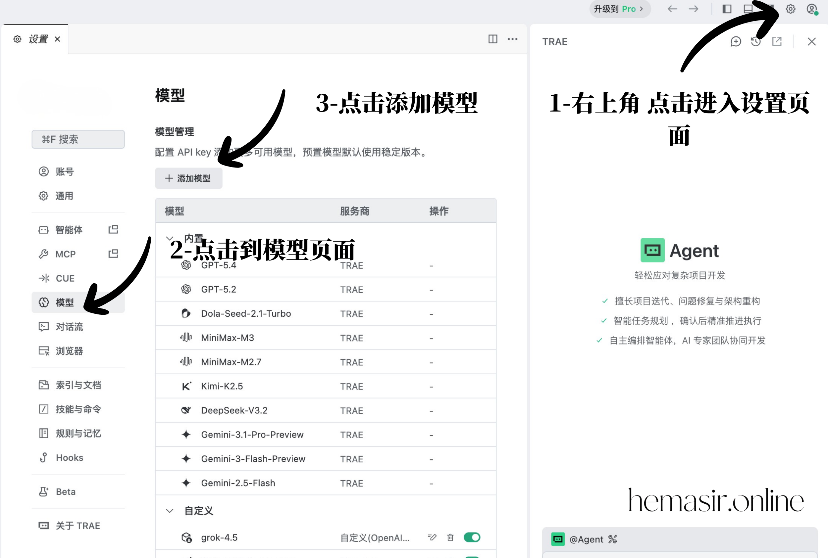Open the 对话流 settings section

tap(78, 327)
